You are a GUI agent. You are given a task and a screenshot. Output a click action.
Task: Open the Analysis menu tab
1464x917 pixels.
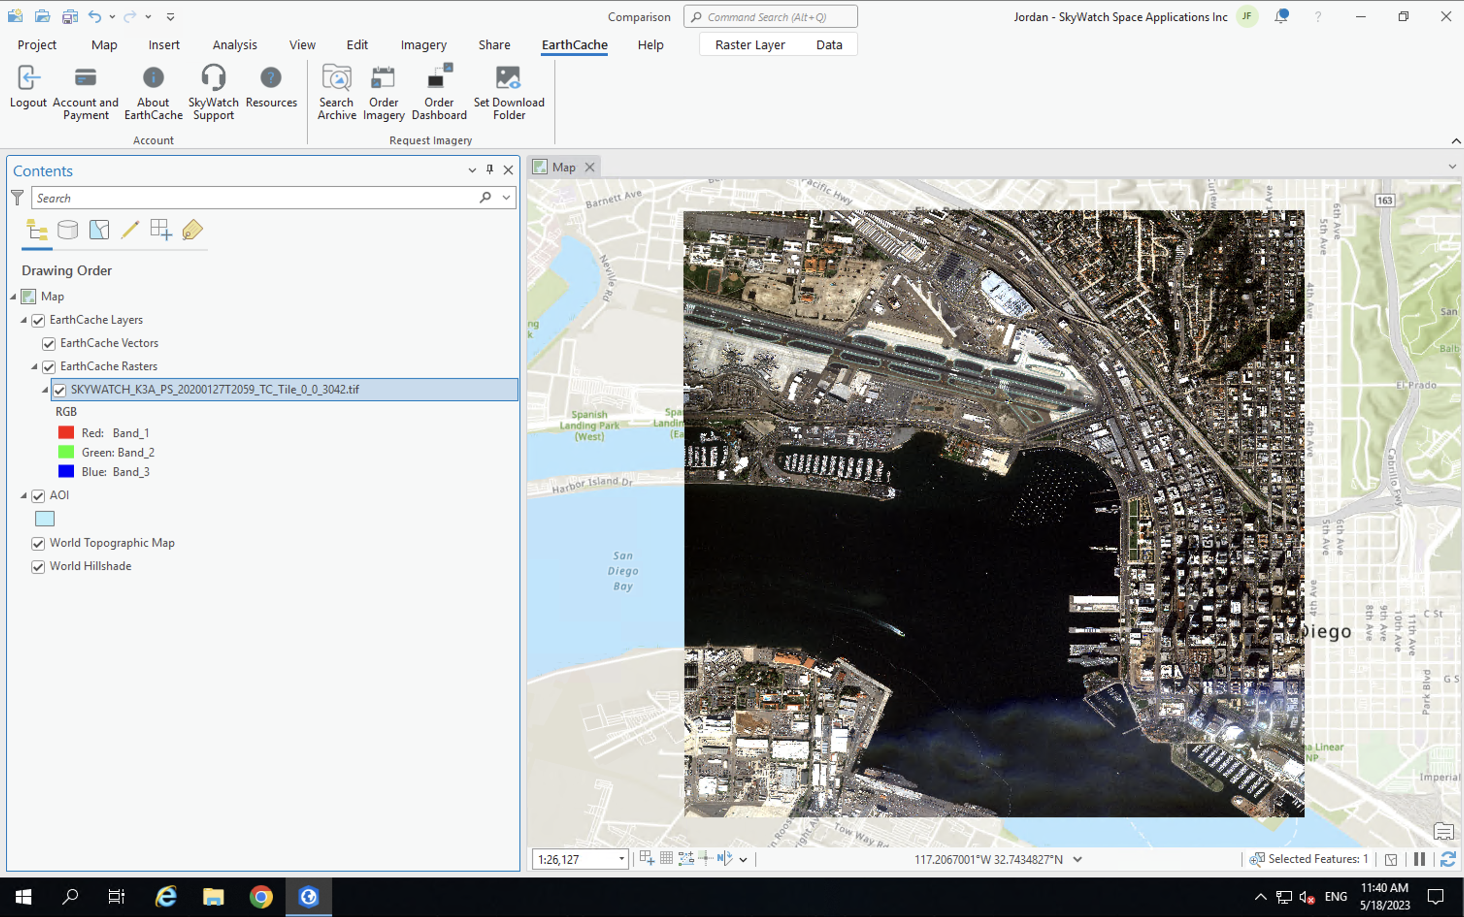click(235, 44)
